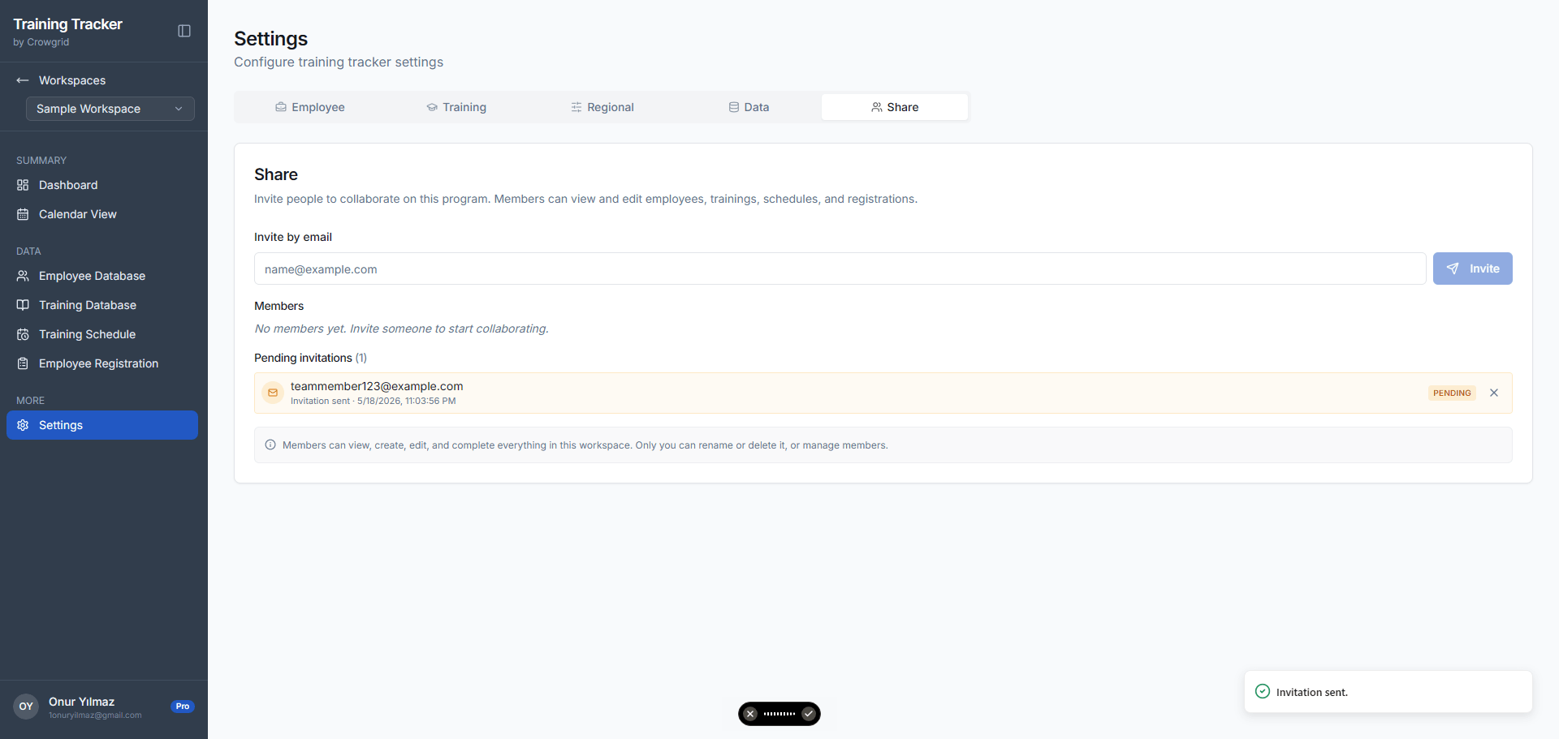Click the 1onuryilmaz@gmail.com email text

[95, 715]
